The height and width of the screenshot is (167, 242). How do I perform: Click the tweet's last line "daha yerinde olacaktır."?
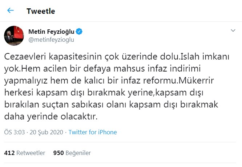coord(51,117)
